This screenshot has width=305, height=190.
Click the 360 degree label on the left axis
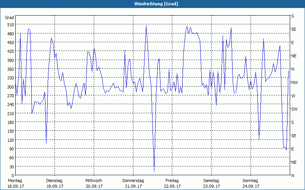coord(11,69)
